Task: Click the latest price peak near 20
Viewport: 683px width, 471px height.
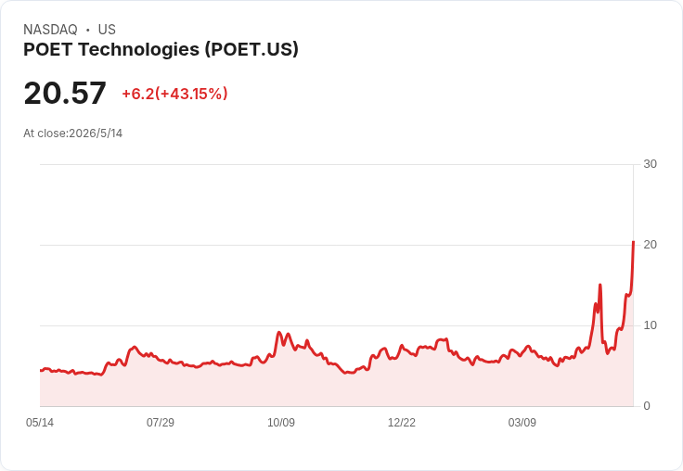Action: [633, 241]
